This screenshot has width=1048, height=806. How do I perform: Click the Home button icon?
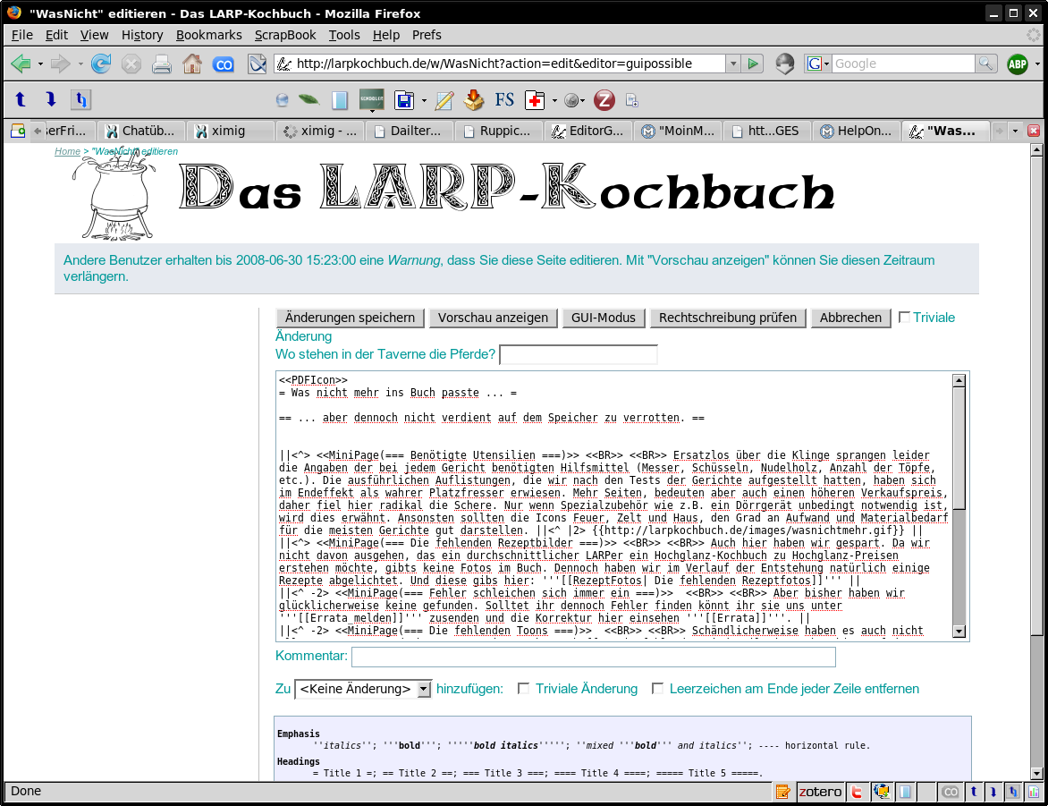coord(191,64)
